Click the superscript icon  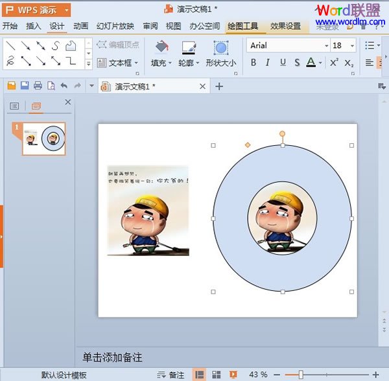(x=334, y=62)
